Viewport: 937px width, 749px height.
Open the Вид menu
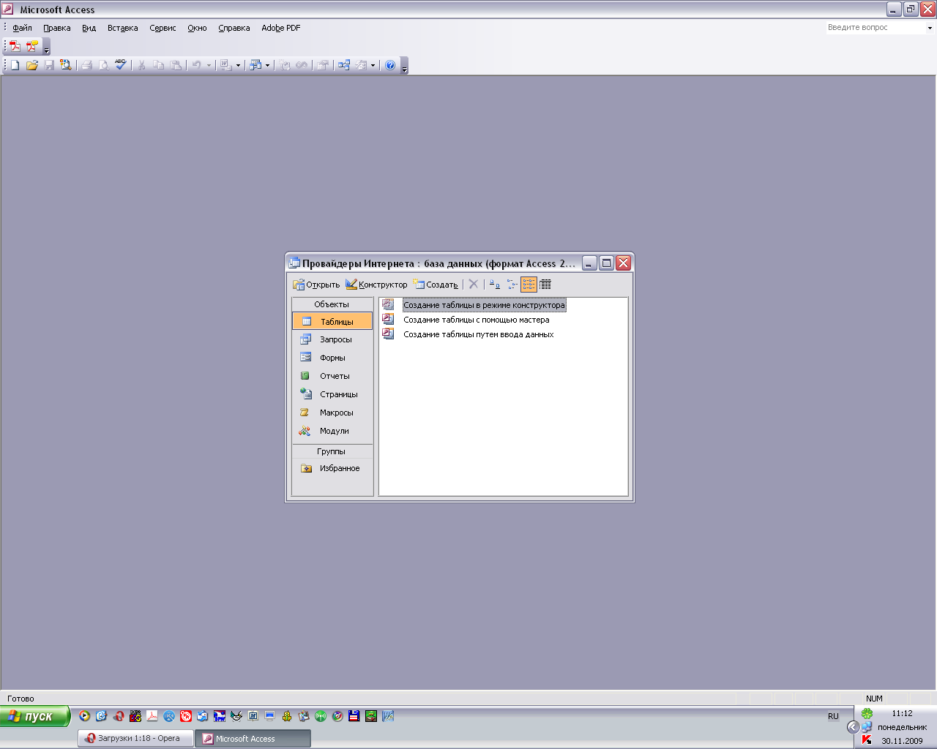[x=89, y=28]
